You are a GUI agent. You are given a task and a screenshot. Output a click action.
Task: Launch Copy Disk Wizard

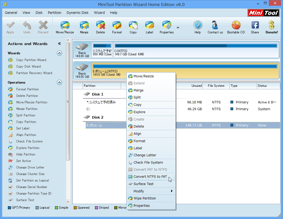point(28,66)
